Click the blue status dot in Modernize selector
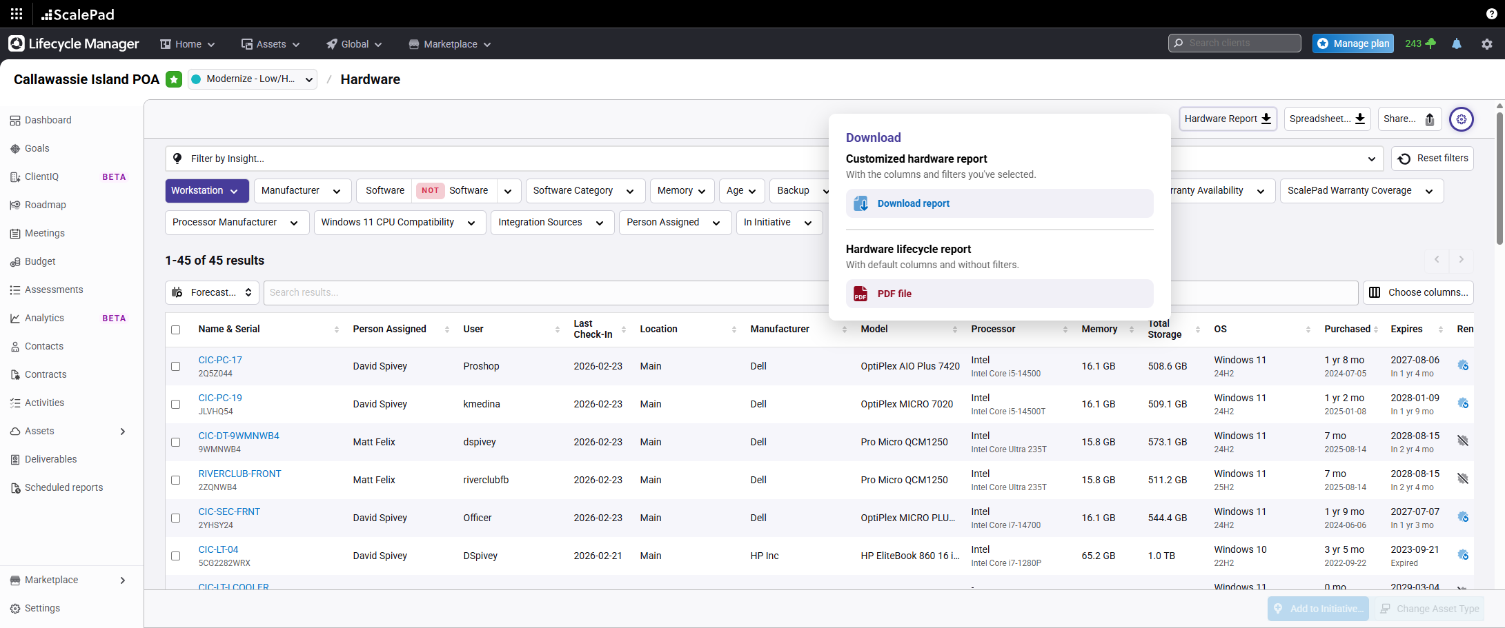Image resolution: width=1505 pixels, height=628 pixels. point(195,79)
